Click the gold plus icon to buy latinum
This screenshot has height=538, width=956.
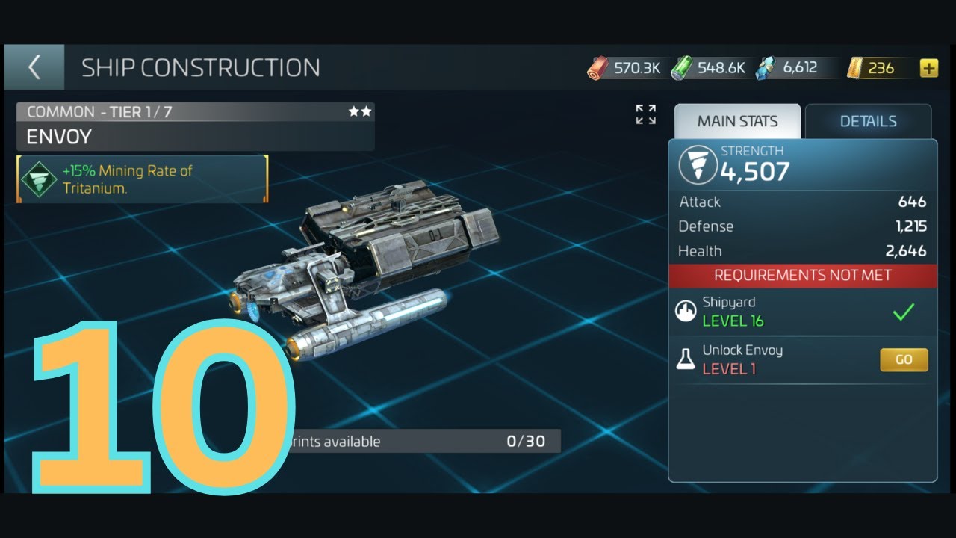[928, 68]
